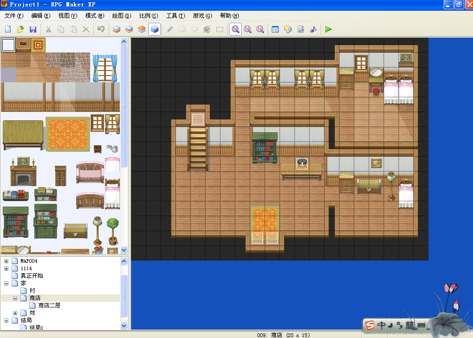Create a new project with the toolbar icon
The height and width of the screenshot is (338, 473).
8,29
